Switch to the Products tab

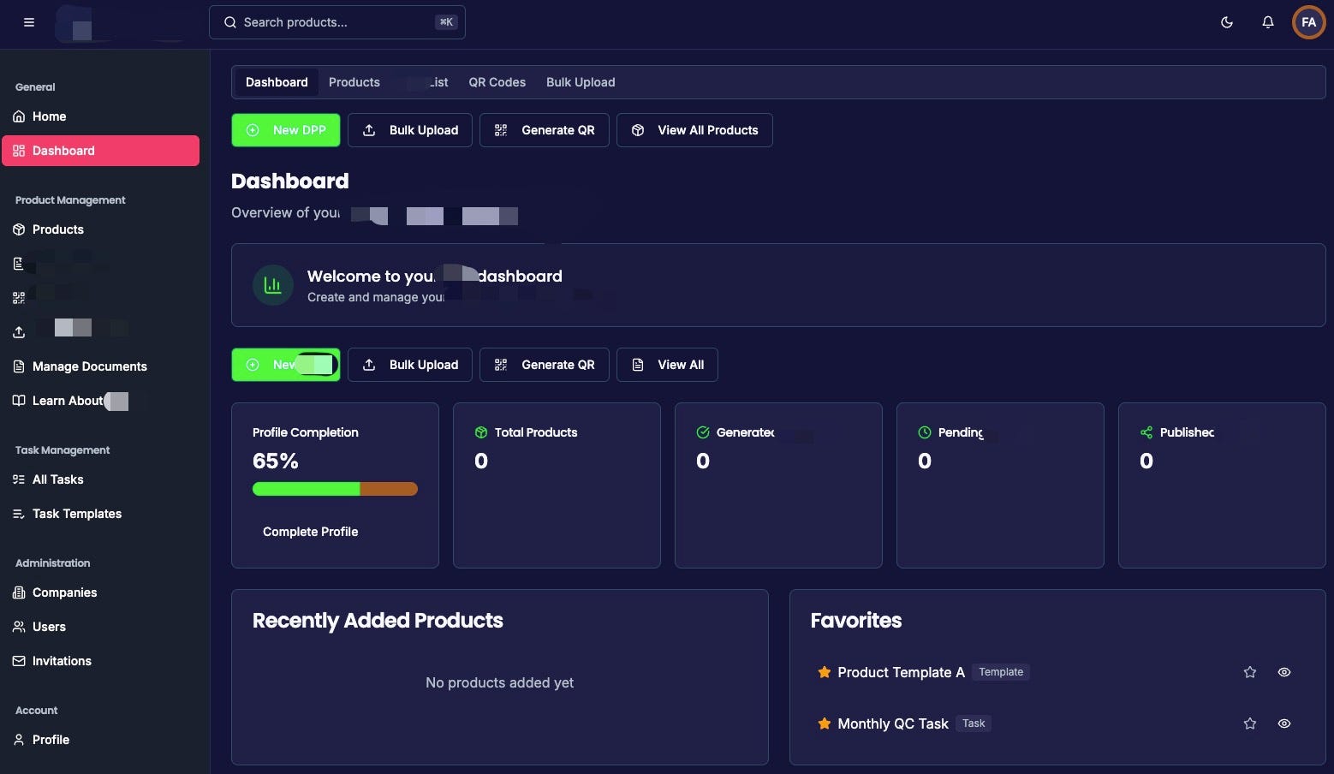pyautogui.click(x=354, y=82)
